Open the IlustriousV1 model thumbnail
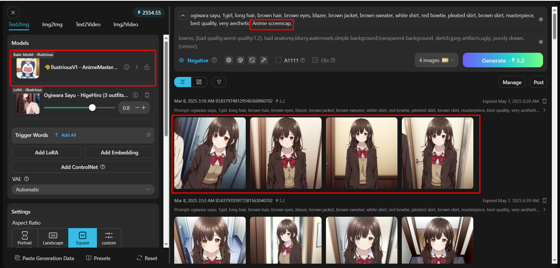The width and height of the screenshot is (560, 268). [x=28, y=68]
